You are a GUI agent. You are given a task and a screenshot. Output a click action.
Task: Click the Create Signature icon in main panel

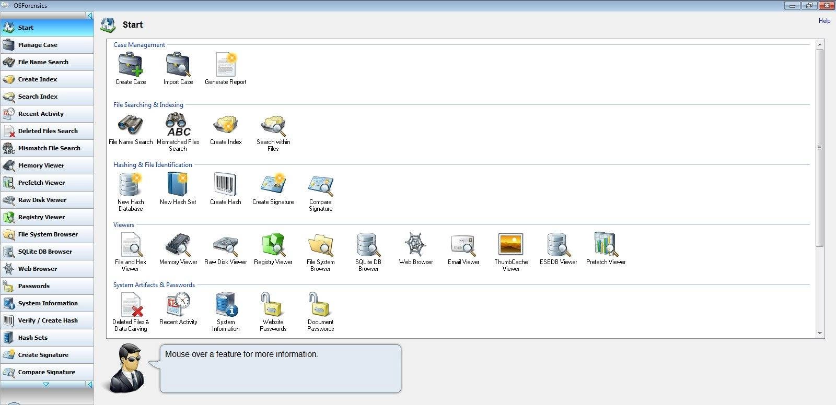(x=273, y=184)
